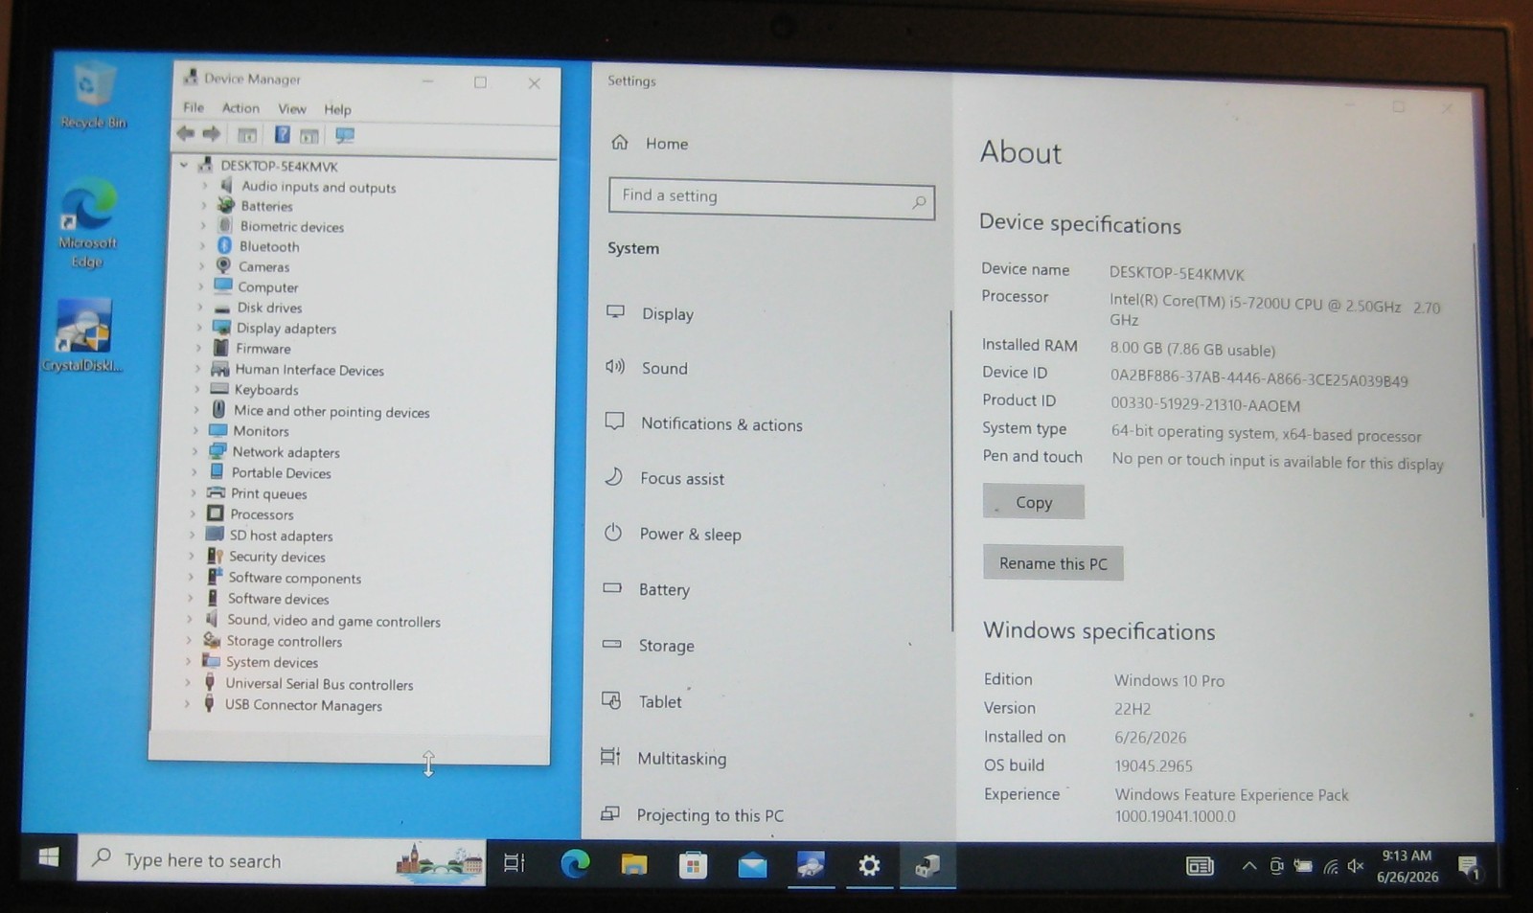1533x913 pixels.
Task: Click Copy under Device specifications
Action: (x=1034, y=502)
